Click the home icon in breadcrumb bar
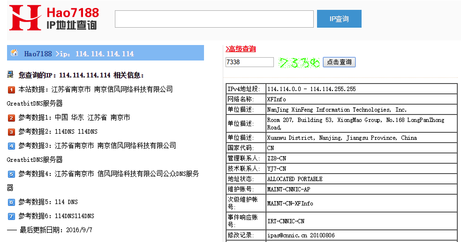Screen dimensions: 461x242 tap(14, 53)
